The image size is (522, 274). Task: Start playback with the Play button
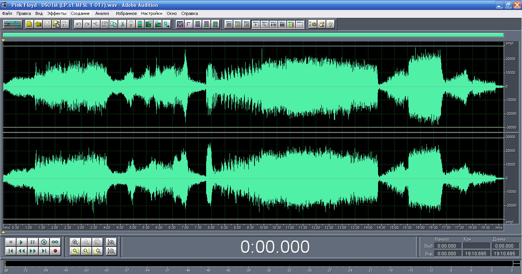22,242
